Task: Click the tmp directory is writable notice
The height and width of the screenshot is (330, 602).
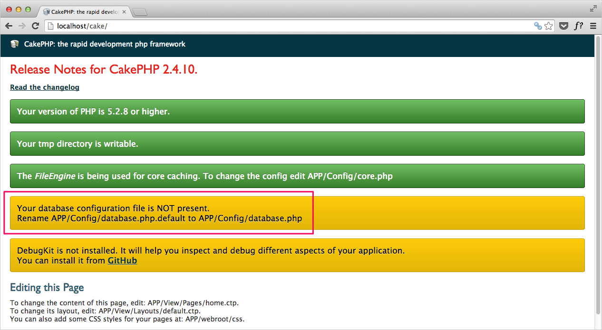Action: coord(297,144)
